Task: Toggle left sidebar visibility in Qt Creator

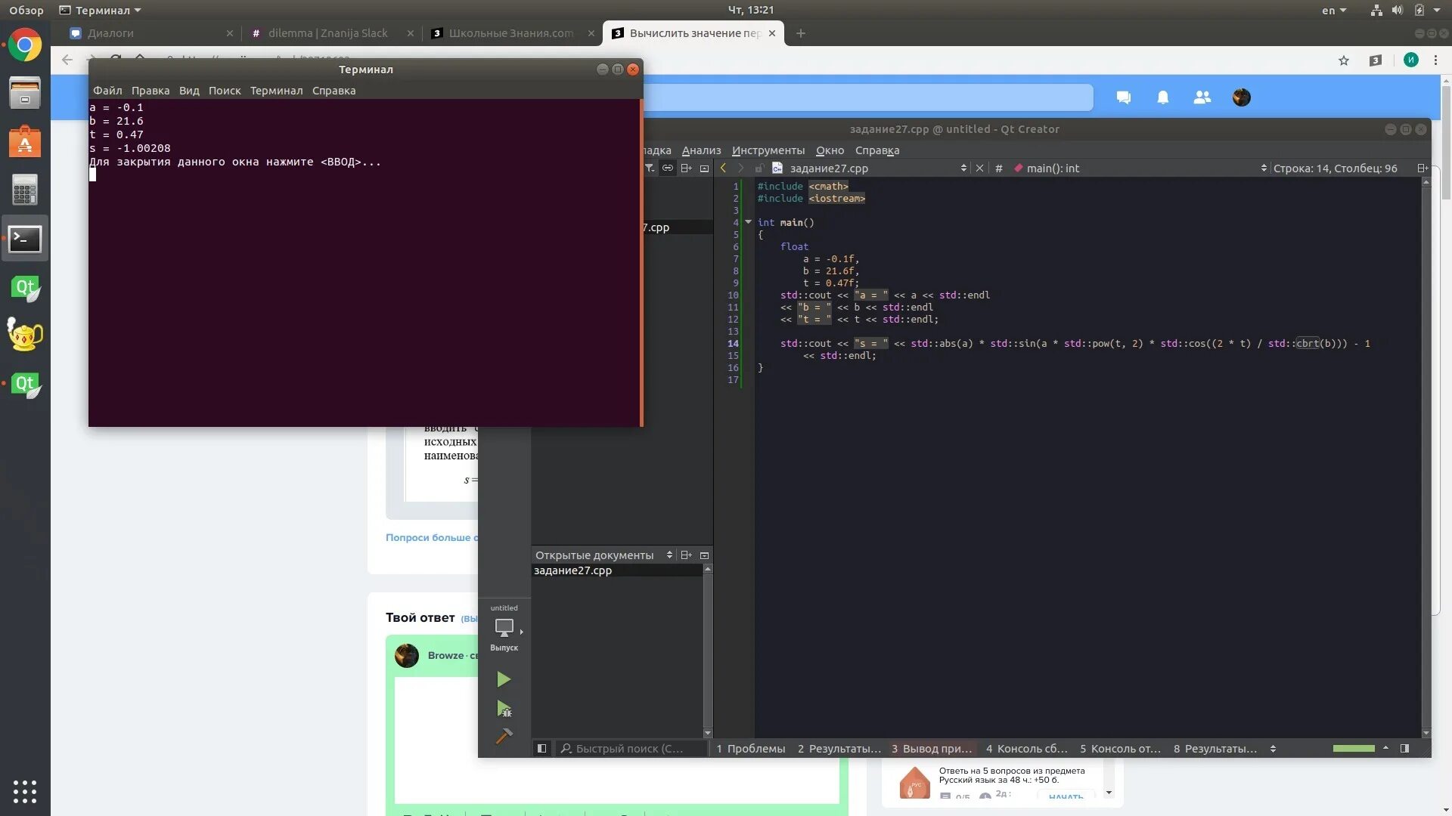Action: [541, 749]
